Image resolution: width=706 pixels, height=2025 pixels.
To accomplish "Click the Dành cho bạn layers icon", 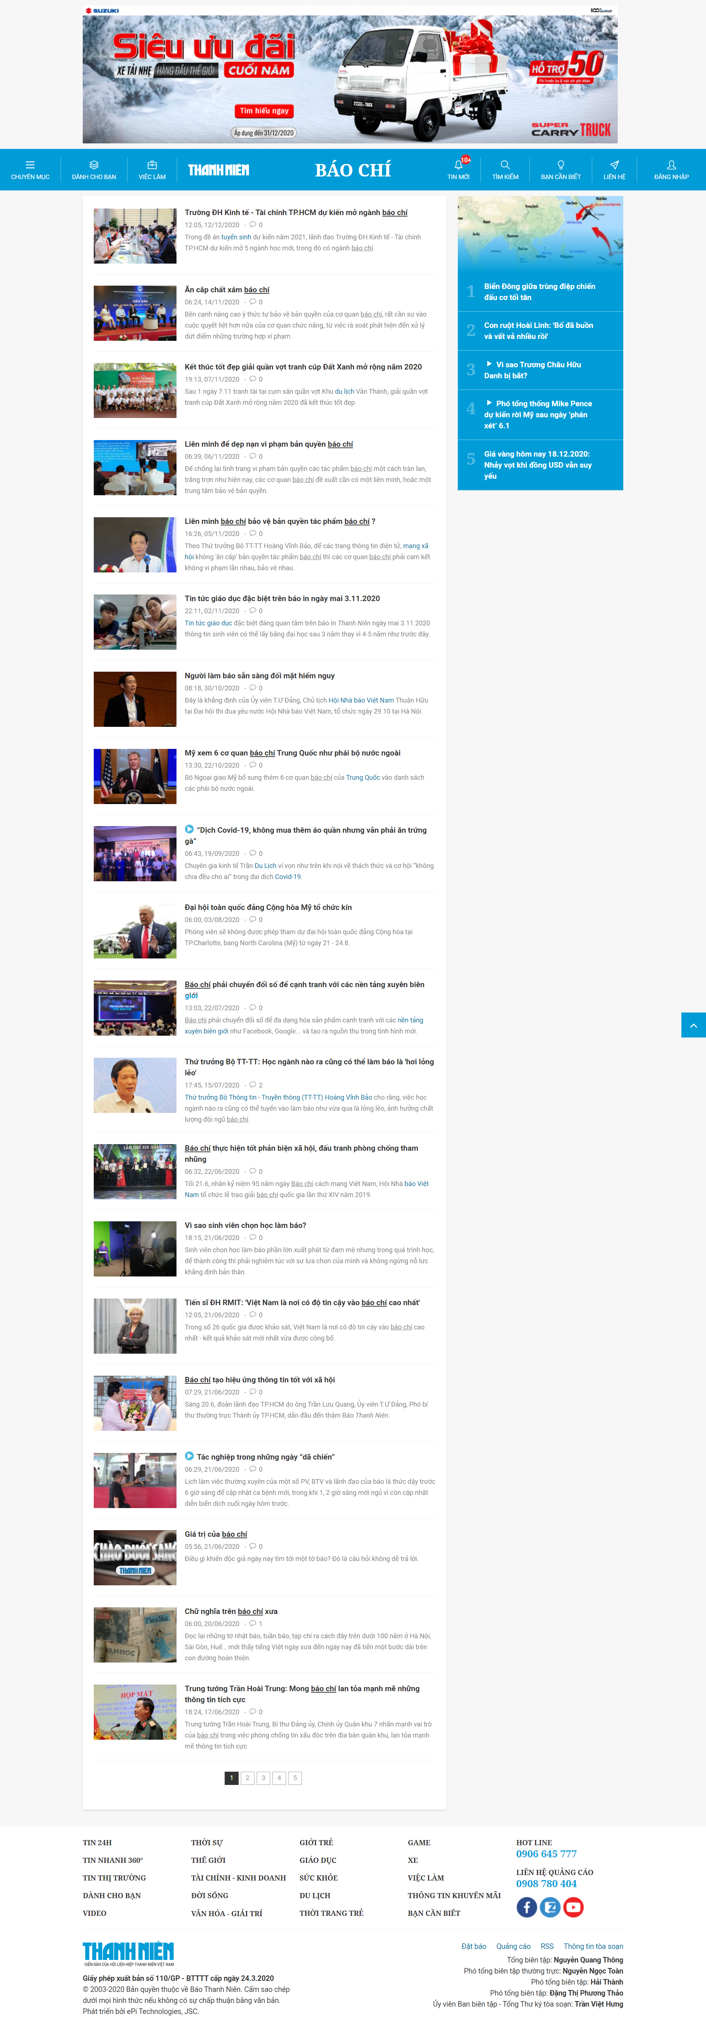I will [x=93, y=165].
